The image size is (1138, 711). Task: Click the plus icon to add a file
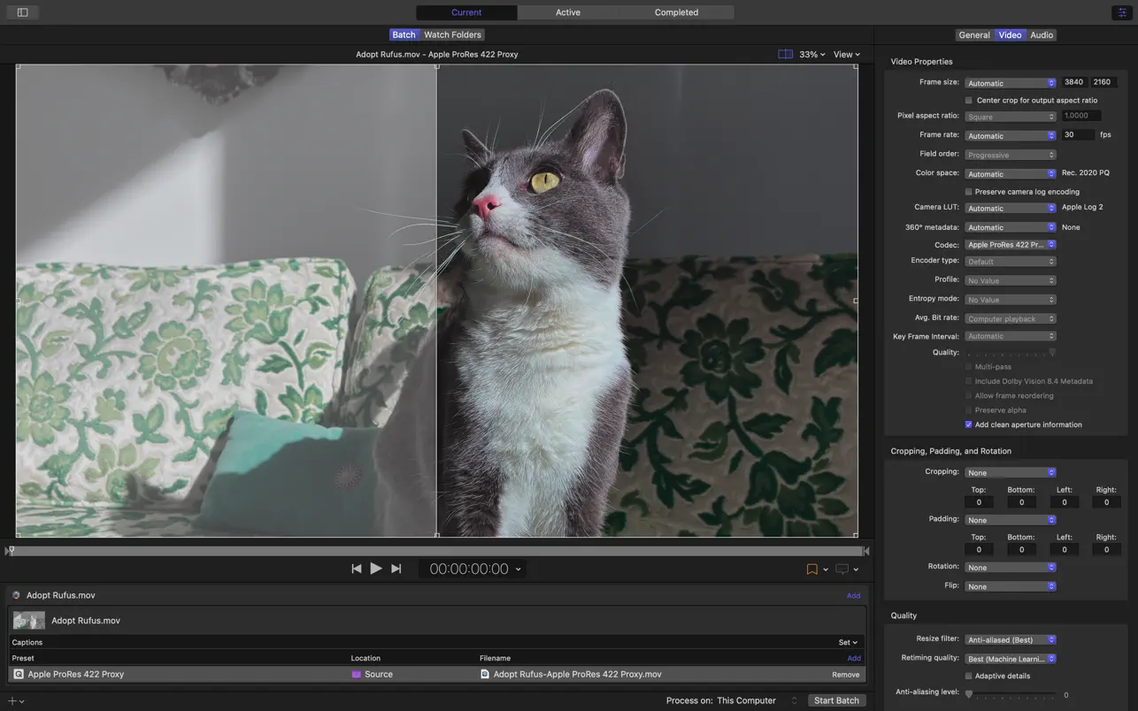12,700
